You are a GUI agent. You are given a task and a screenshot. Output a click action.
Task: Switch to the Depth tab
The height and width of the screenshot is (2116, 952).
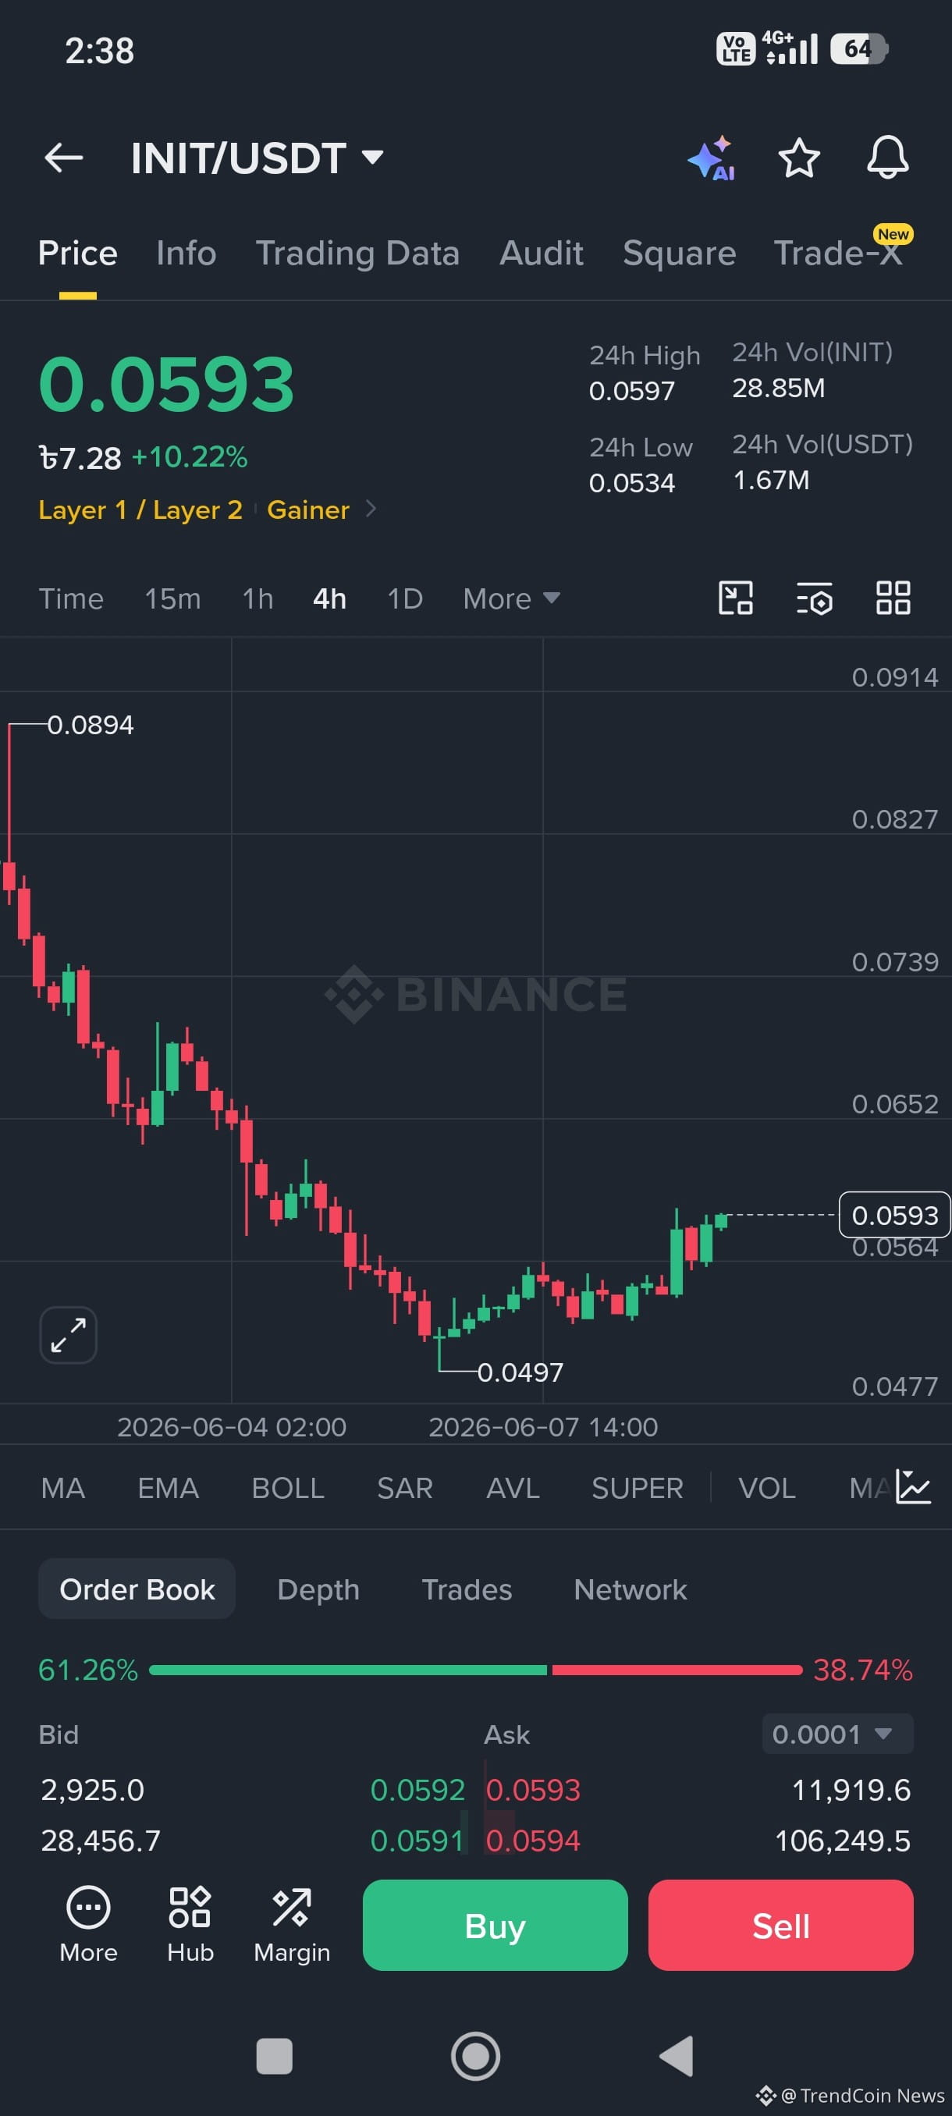point(318,1589)
